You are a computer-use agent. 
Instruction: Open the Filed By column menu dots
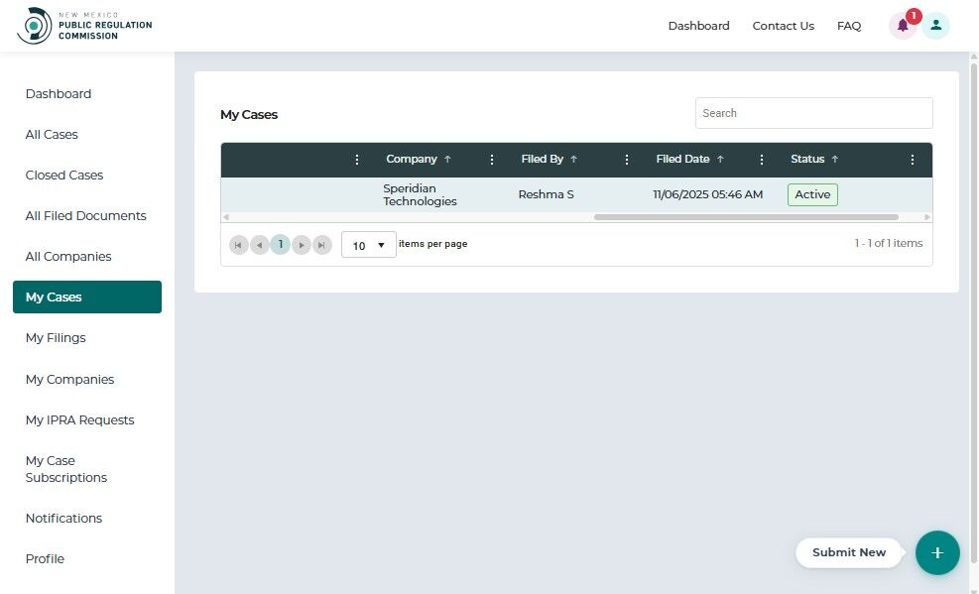pyautogui.click(x=627, y=160)
